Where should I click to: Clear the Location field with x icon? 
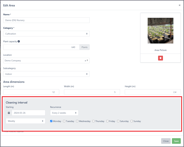coord(85,61)
